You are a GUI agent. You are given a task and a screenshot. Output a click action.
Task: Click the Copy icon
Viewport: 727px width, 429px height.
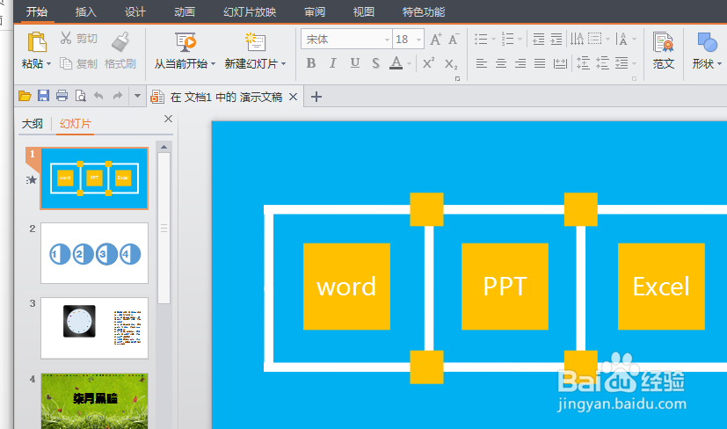66,63
